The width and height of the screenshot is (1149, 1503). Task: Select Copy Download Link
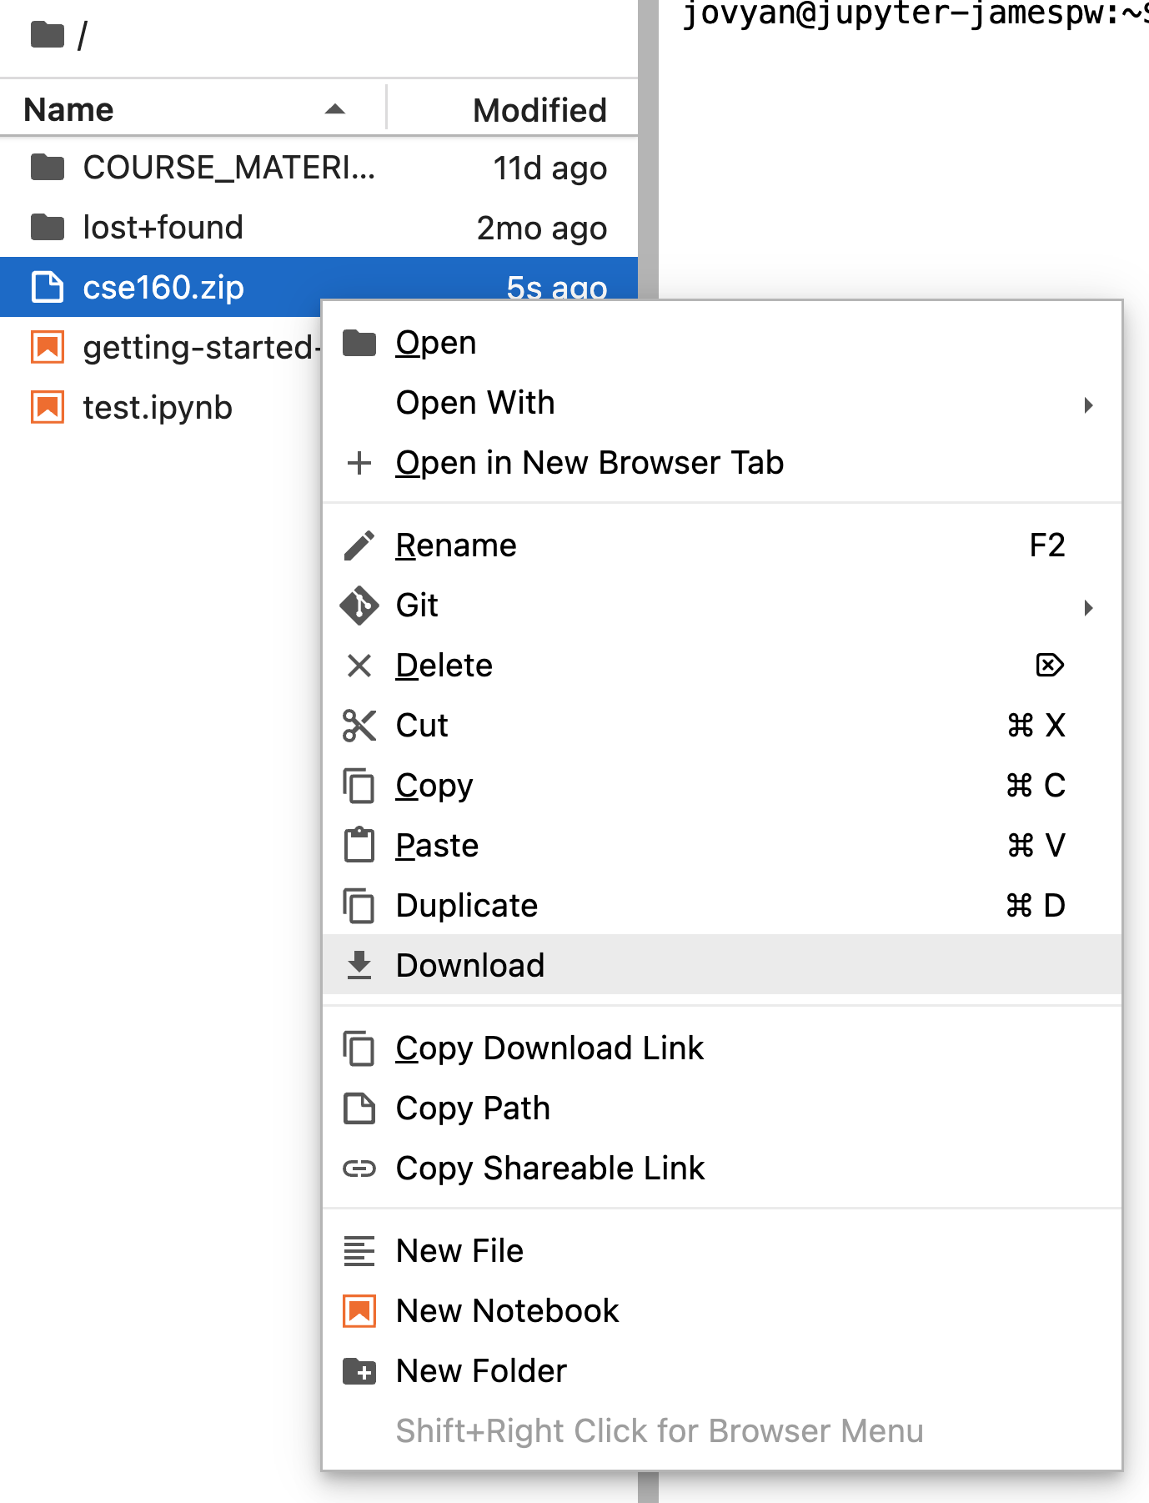(x=549, y=1048)
